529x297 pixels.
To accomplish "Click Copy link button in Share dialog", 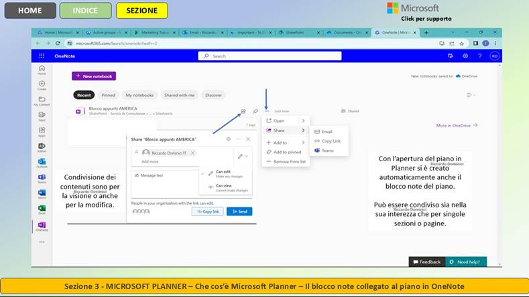I will [x=208, y=211].
